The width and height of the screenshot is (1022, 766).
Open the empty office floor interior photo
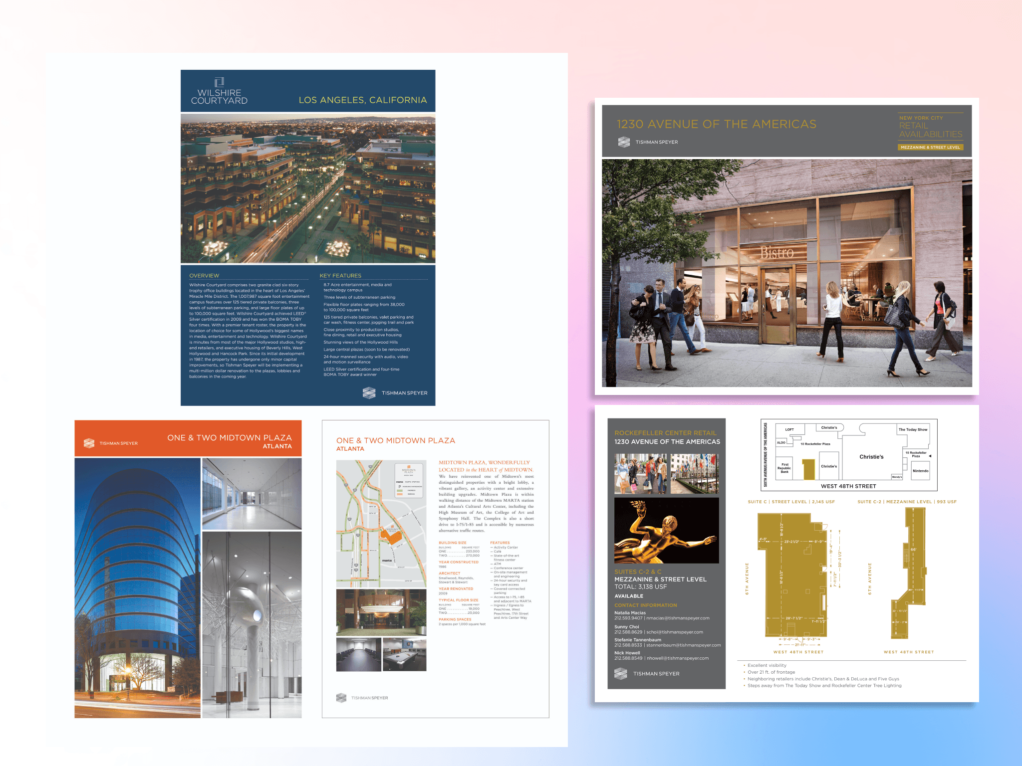pyautogui.click(x=252, y=494)
